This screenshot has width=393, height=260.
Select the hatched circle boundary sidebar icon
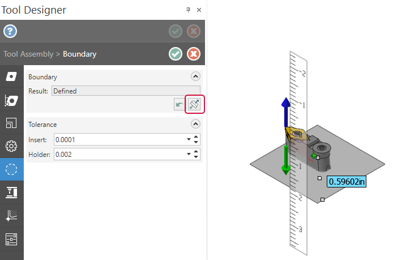tap(11, 169)
